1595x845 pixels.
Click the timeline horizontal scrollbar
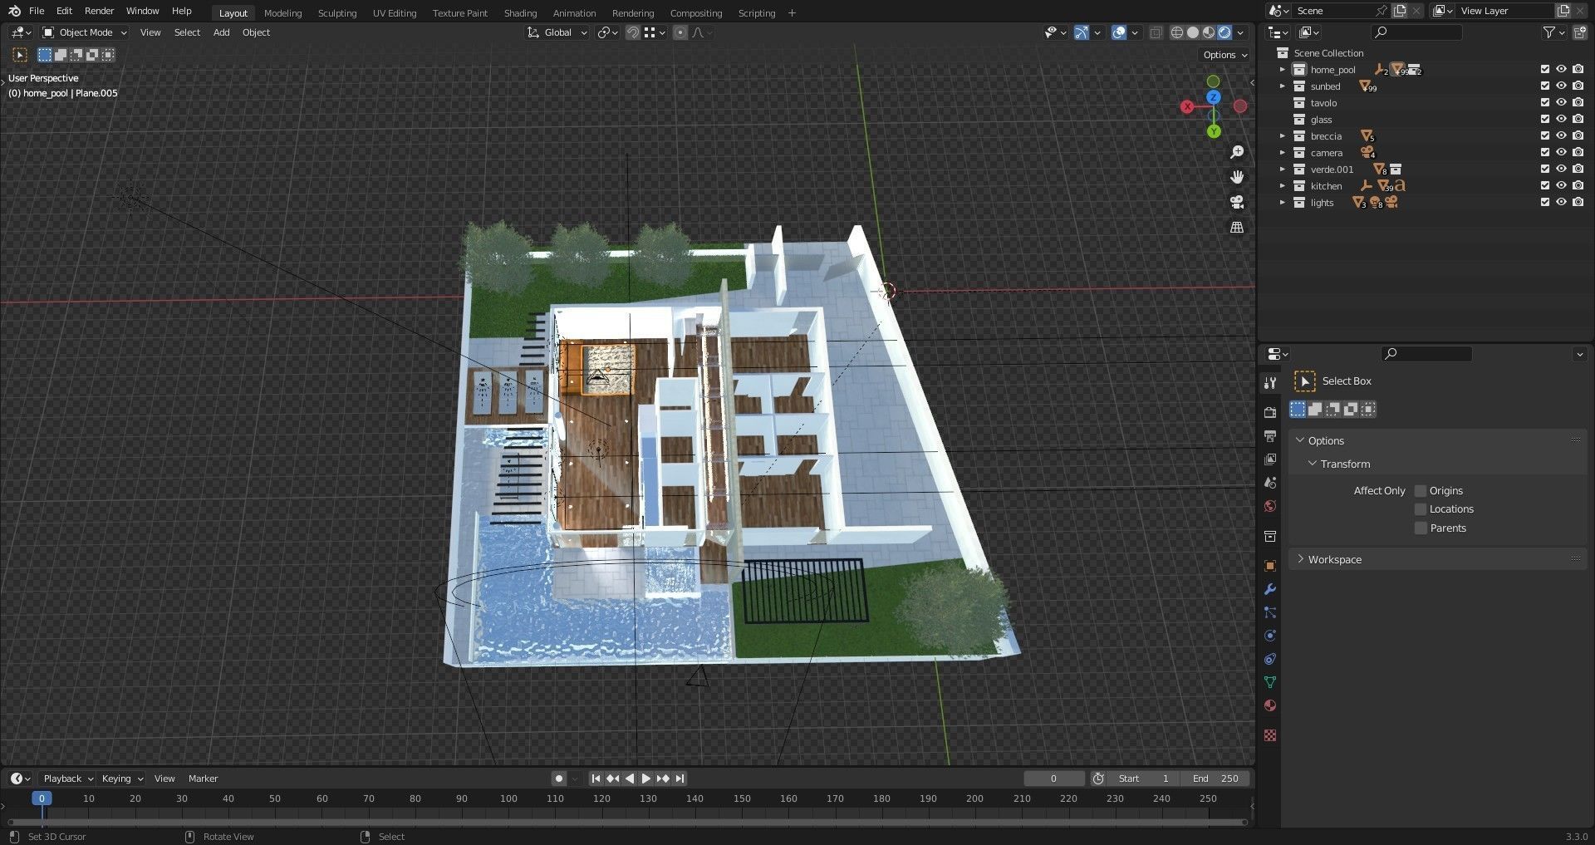(x=628, y=823)
